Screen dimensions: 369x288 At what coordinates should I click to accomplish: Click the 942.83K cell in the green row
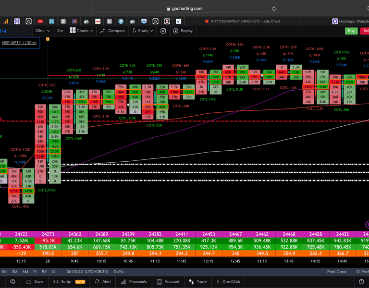tap(343, 241)
